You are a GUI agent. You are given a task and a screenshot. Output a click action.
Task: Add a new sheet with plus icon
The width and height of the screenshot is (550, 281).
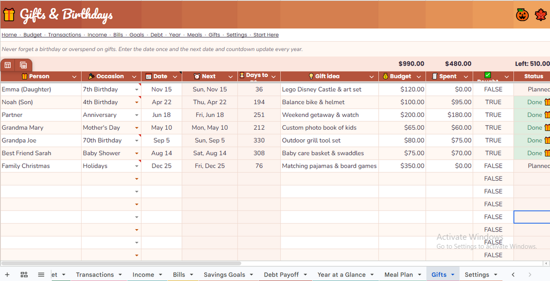7,275
